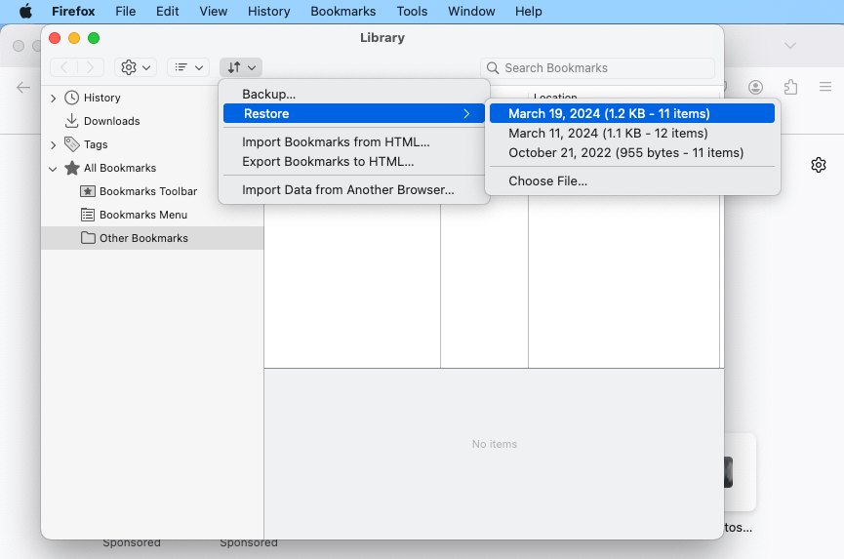Click the Bookmarks Toolbar star-box icon
844x559 pixels.
(x=88, y=191)
